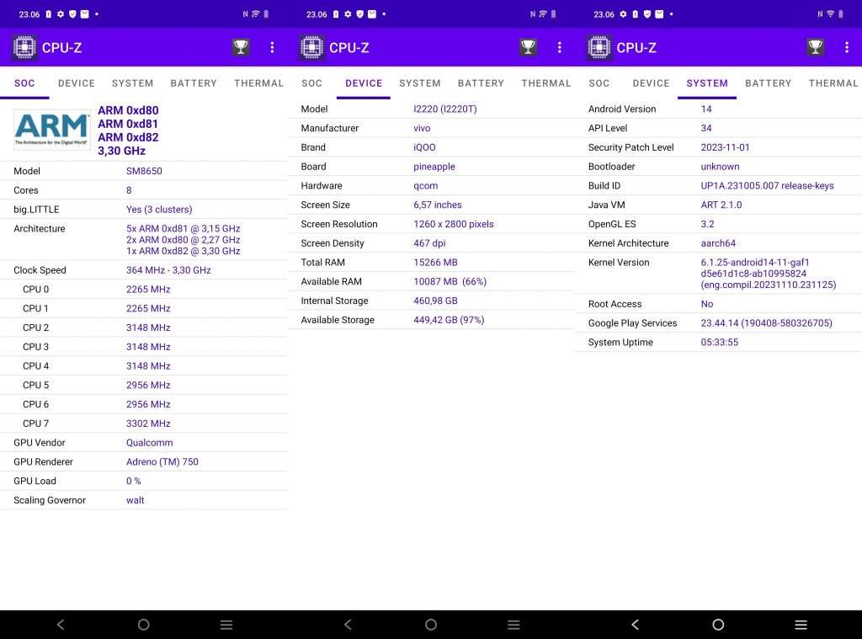
Task: Click the Total RAM 15266 MB value
Action: pyautogui.click(x=435, y=263)
